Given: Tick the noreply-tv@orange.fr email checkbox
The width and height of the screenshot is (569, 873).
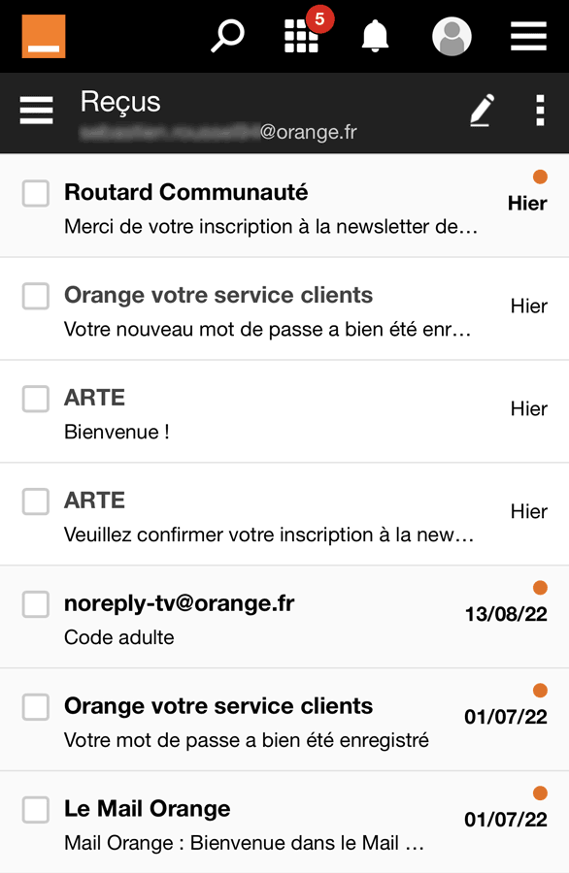Looking at the screenshot, I should (x=36, y=604).
